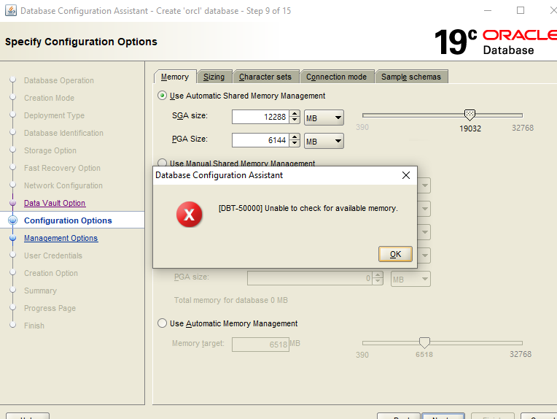
Task: Select Configuration Options in step list
Action: click(68, 220)
